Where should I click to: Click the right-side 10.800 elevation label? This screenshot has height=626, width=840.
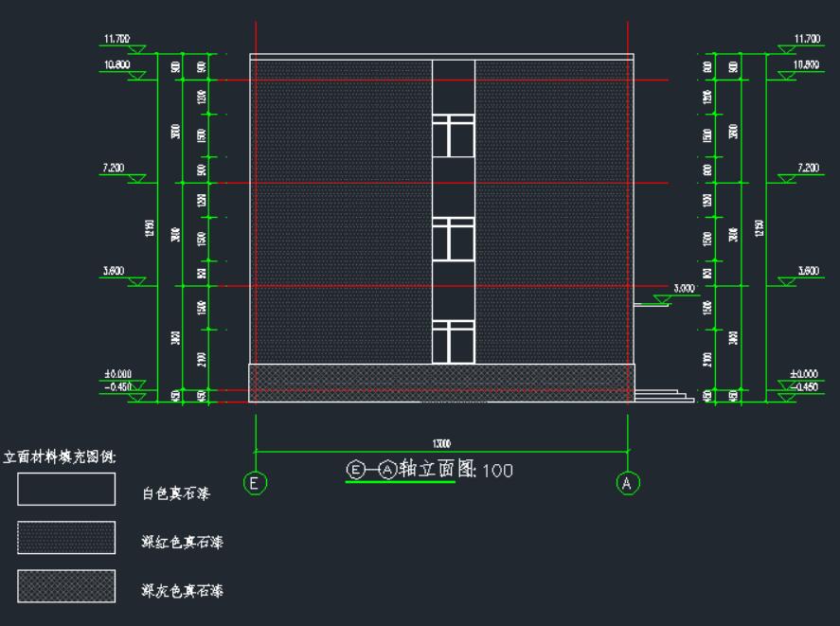point(806,64)
